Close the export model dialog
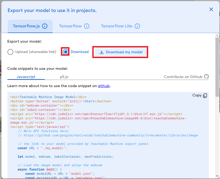The height and width of the screenshot is (179, 220). [211, 9]
